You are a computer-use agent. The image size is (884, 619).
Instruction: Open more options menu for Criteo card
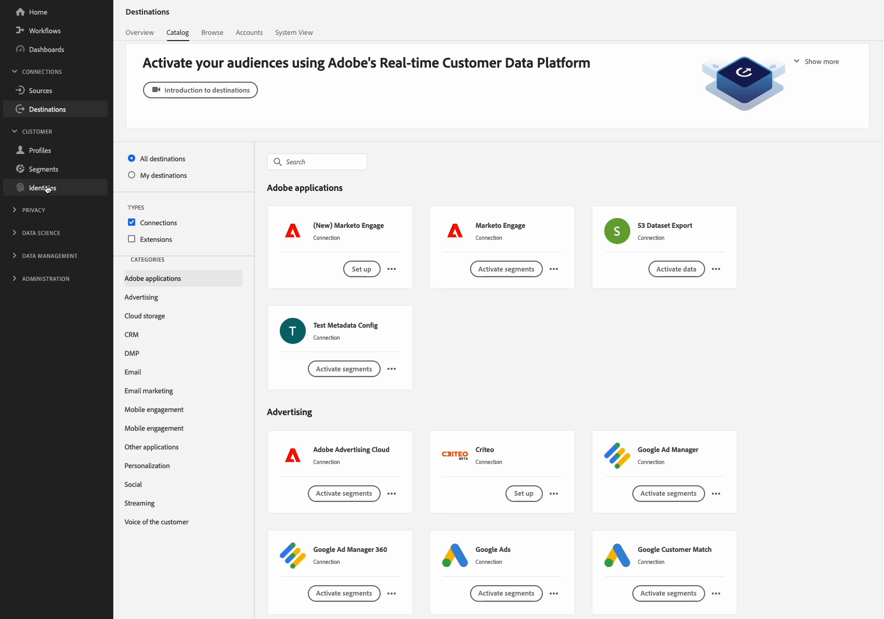[554, 494]
